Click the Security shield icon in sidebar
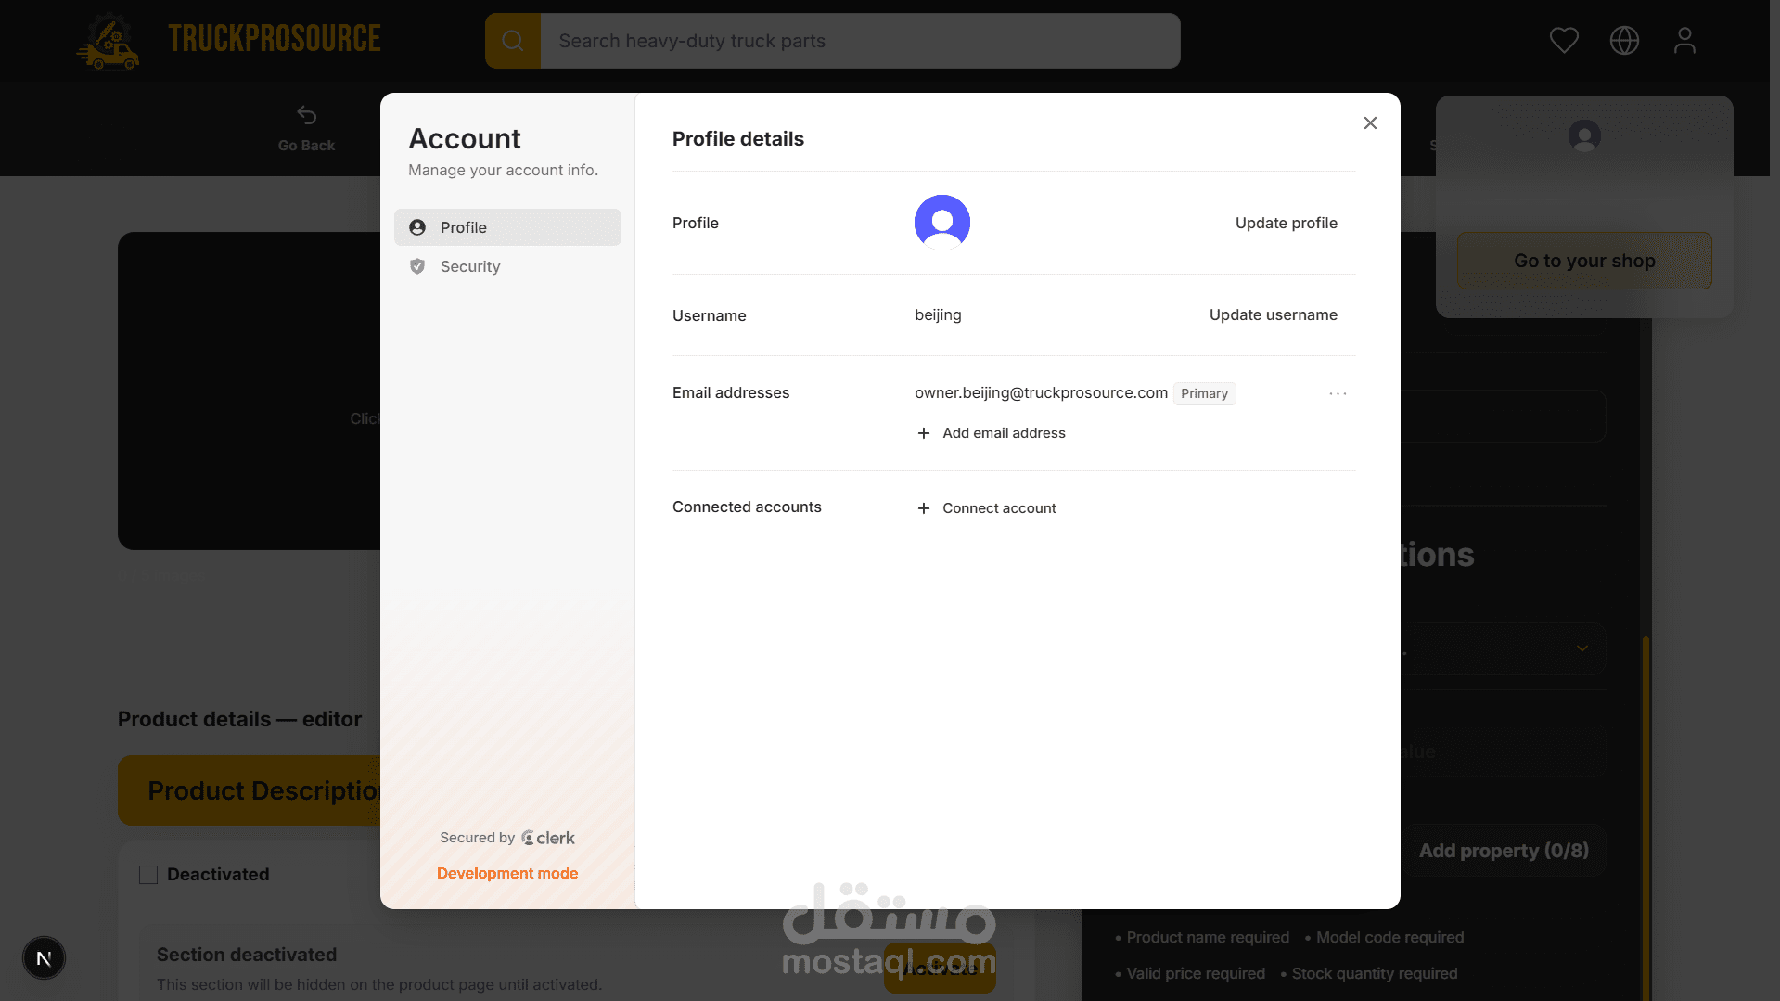This screenshot has width=1780, height=1001. pyautogui.click(x=417, y=266)
